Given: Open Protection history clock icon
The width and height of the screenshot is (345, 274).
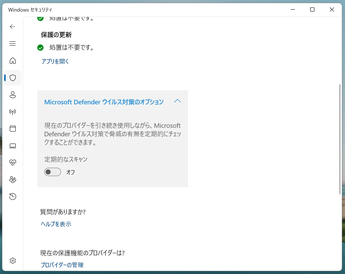Looking at the screenshot, I should pyautogui.click(x=13, y=197).
